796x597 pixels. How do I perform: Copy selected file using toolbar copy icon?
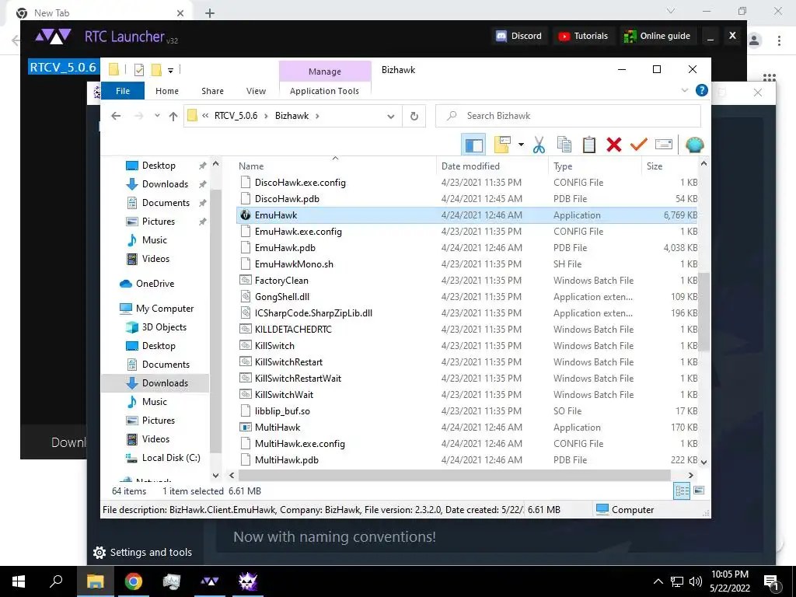(564, 145)
